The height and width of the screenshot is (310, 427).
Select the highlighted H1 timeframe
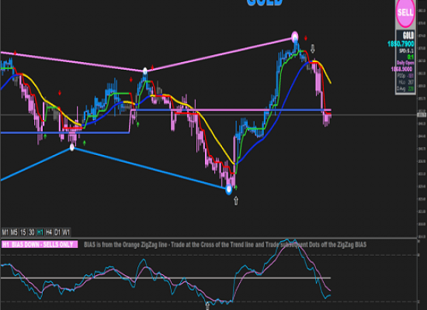40,232
